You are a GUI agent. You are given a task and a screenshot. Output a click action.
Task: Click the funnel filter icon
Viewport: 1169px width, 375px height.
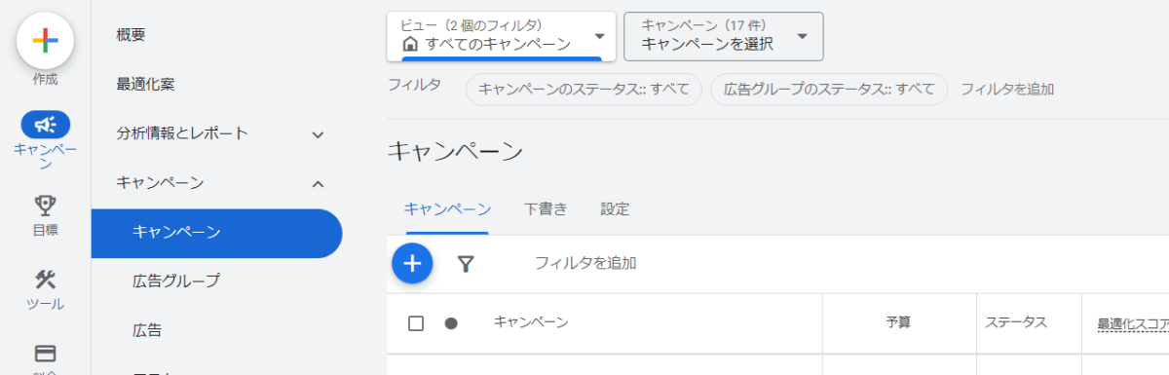[x=466, y=263]
